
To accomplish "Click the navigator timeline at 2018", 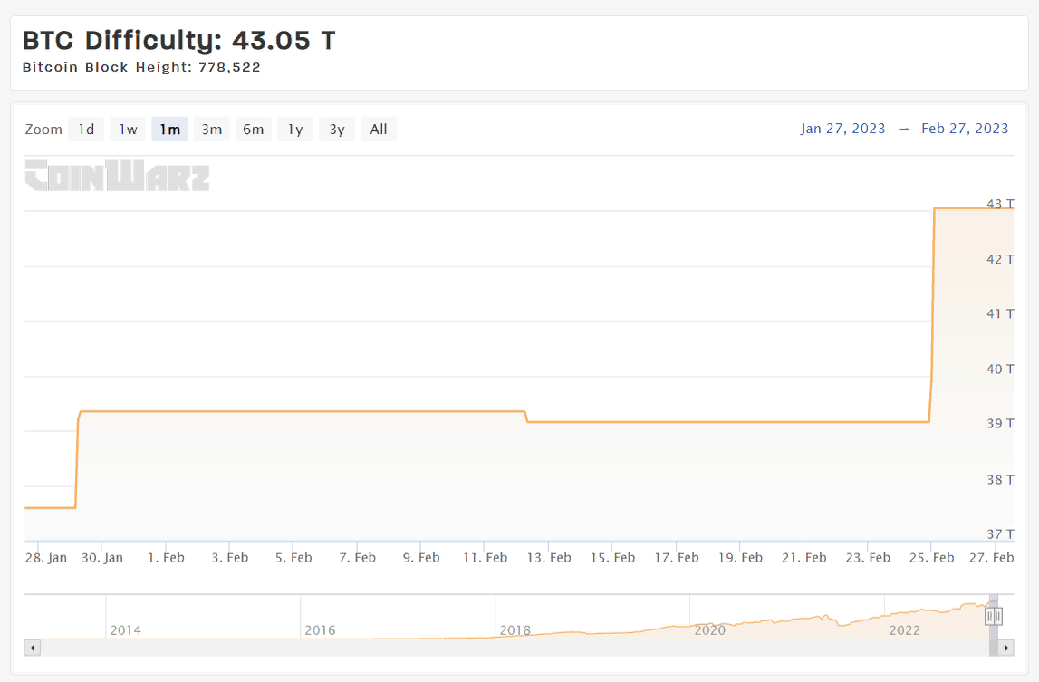I will tap(515, 629).
